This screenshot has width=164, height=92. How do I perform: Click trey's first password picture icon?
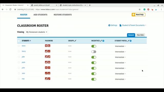click(x=46, y=79)
